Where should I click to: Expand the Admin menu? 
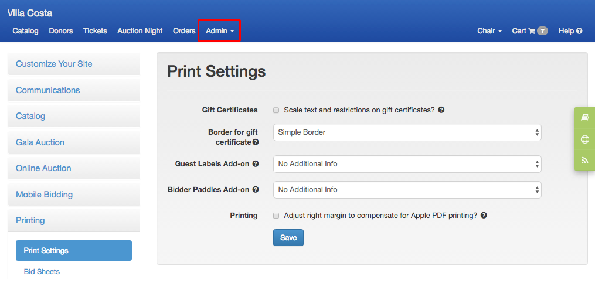click(x=220, y=31)
